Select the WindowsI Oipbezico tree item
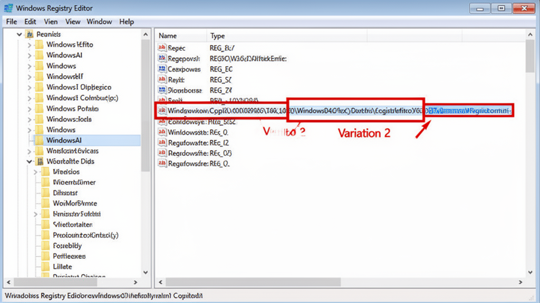Viewport: 540px width, 303px height. [x=79, y=87]
